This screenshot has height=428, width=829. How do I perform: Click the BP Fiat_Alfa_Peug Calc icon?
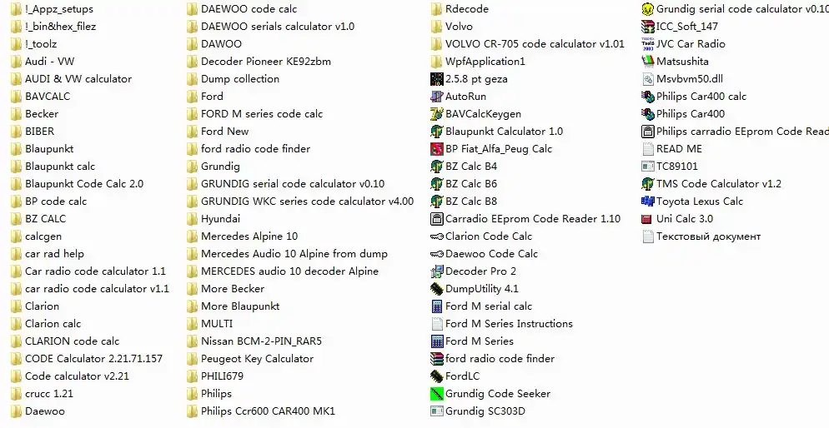[437, 149]
